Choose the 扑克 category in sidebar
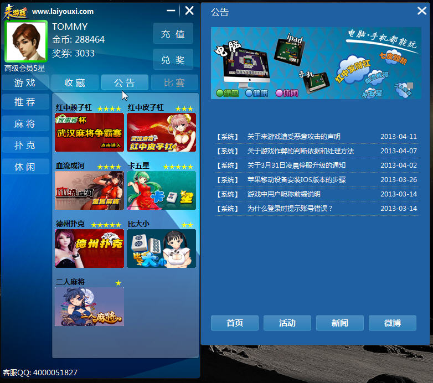 click(x=25, y=146)
